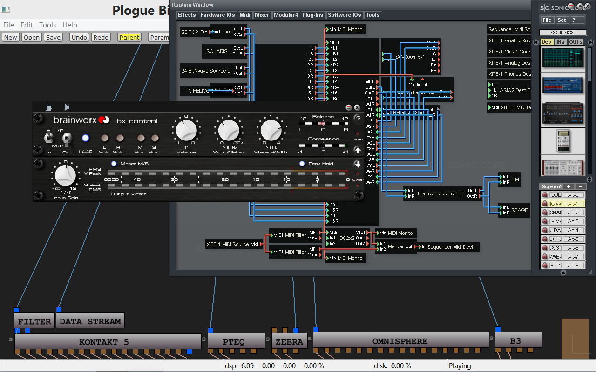Click lock icon on the Alt-7 screenset row
Image resolution: width=596 pixels, height=372 pixels.
point(544,257)
